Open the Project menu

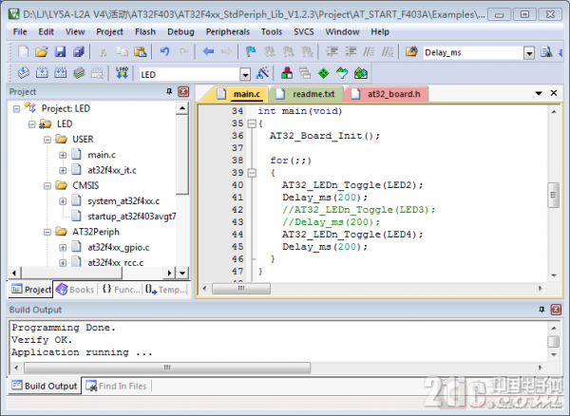click(109, 32)
